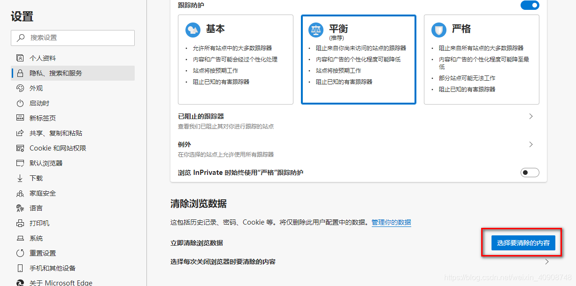Click the share icon for 共享、复制和粘贴
Image resolution: width=576 pixels, height=286 pixels.
[20, 133]
